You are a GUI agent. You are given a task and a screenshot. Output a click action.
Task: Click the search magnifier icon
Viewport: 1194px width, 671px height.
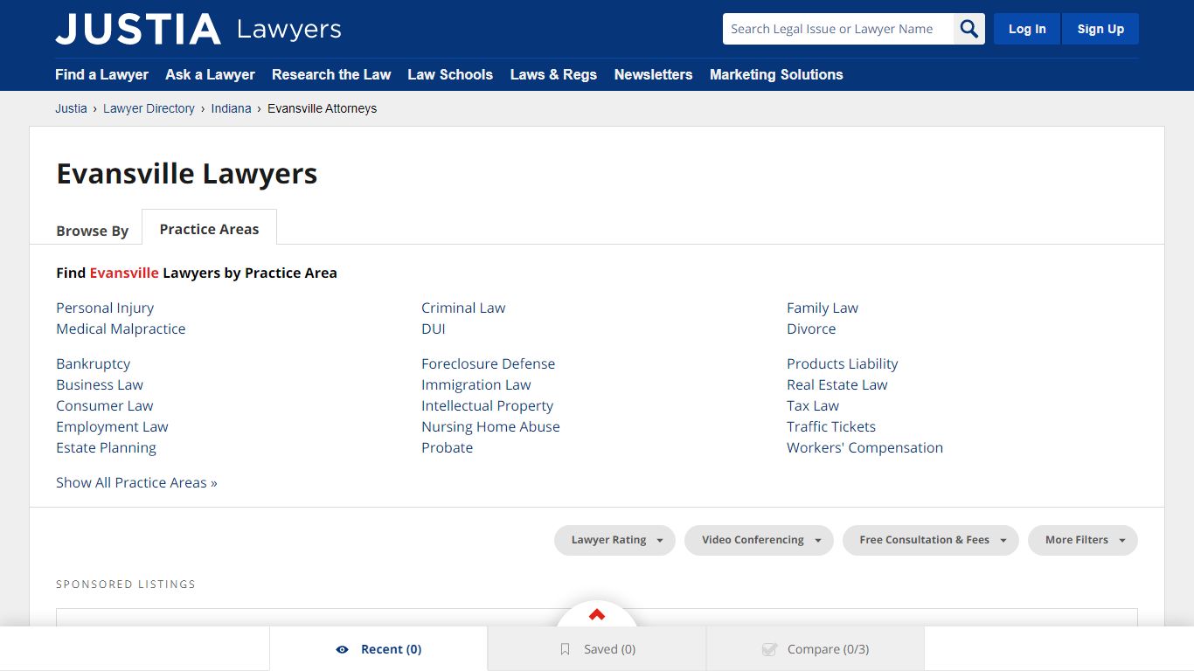pyautogui.click(x=969, y=29)
